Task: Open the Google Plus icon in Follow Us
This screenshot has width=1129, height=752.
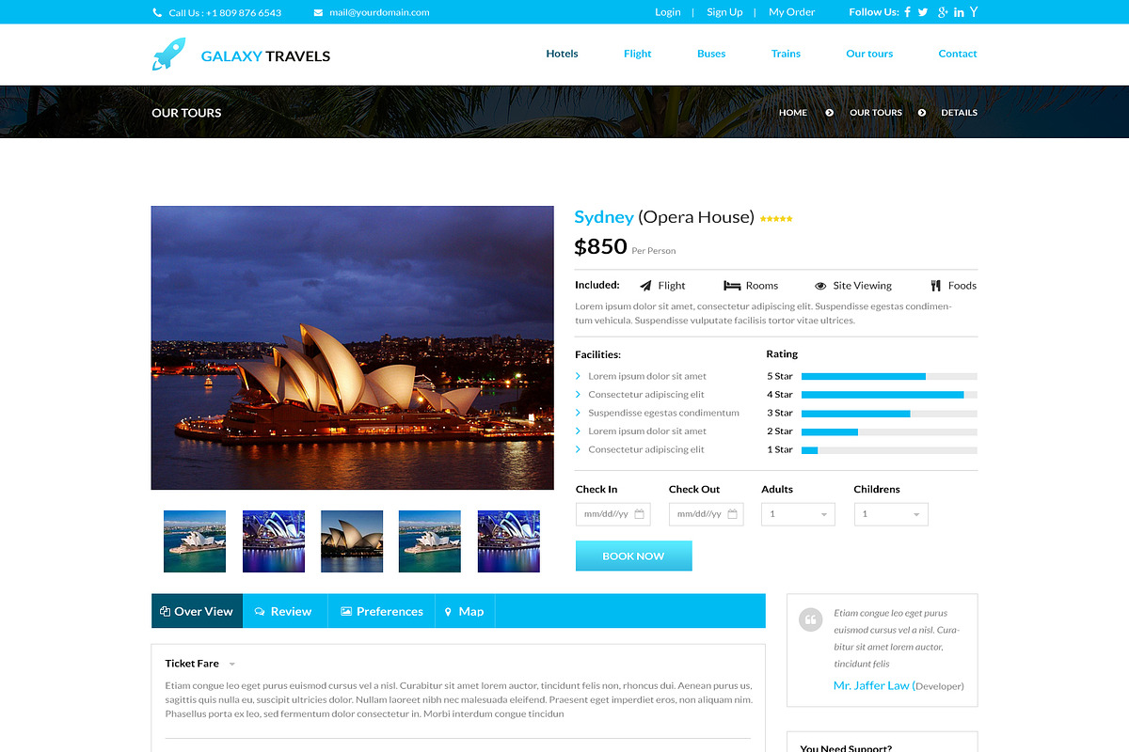Action: [942, 12]
